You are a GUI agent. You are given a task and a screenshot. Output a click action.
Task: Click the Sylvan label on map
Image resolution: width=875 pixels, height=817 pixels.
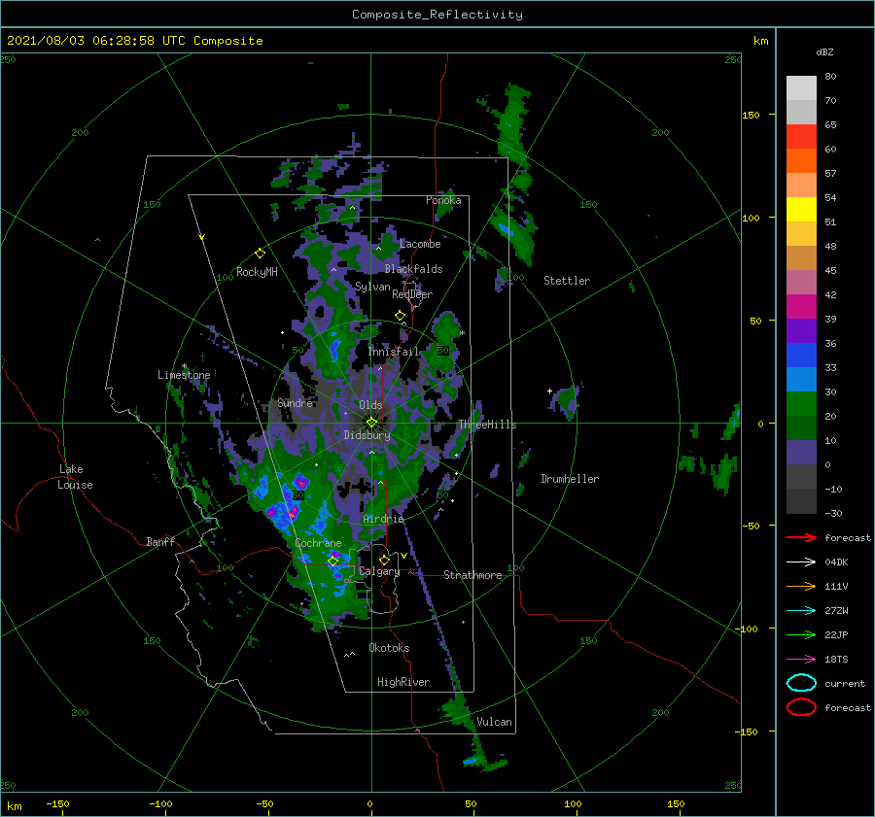coord(372,287)
